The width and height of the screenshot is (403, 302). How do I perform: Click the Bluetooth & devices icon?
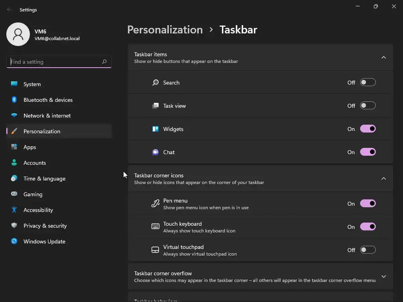[14, 100]
